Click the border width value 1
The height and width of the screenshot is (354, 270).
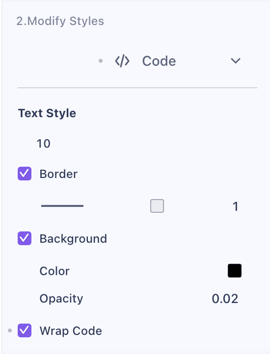click(x=236, y=206)
